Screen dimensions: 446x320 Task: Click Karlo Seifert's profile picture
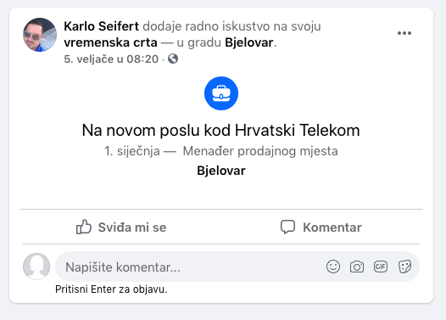(40, 35)
